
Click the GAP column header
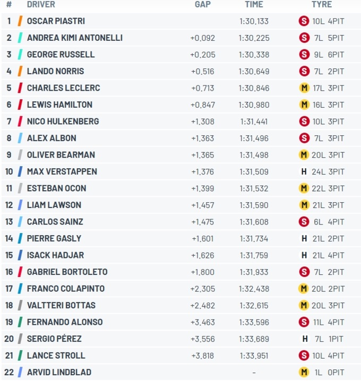pyautogui.click(x=202, y=5)
